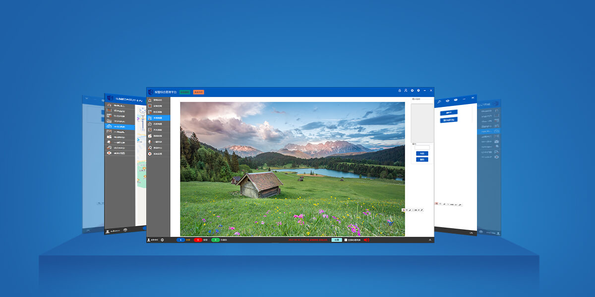
Task: Click the shield logo of the alarm platform
Action: point(150,92)
